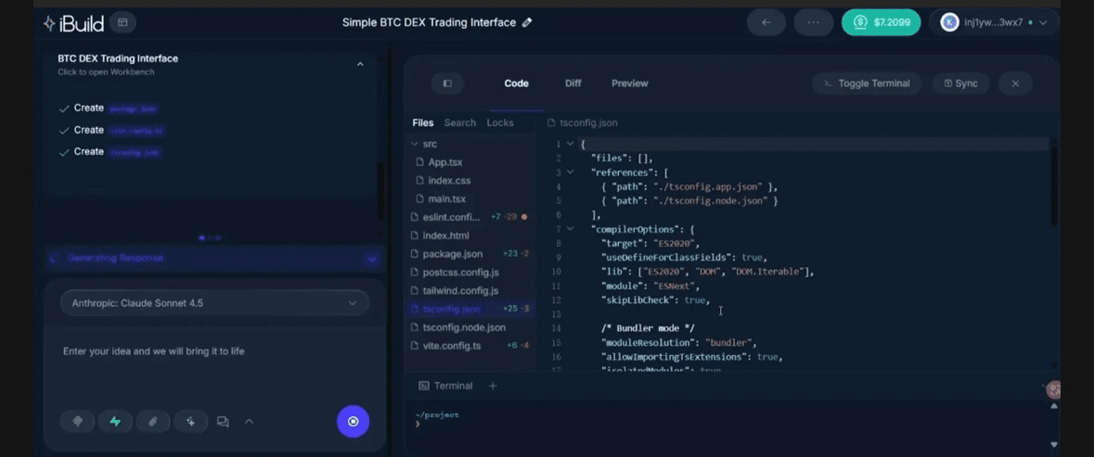Collapse the BTC DEX Trading Interface card
Screen dimensions: 1094x457
(360, 64)
